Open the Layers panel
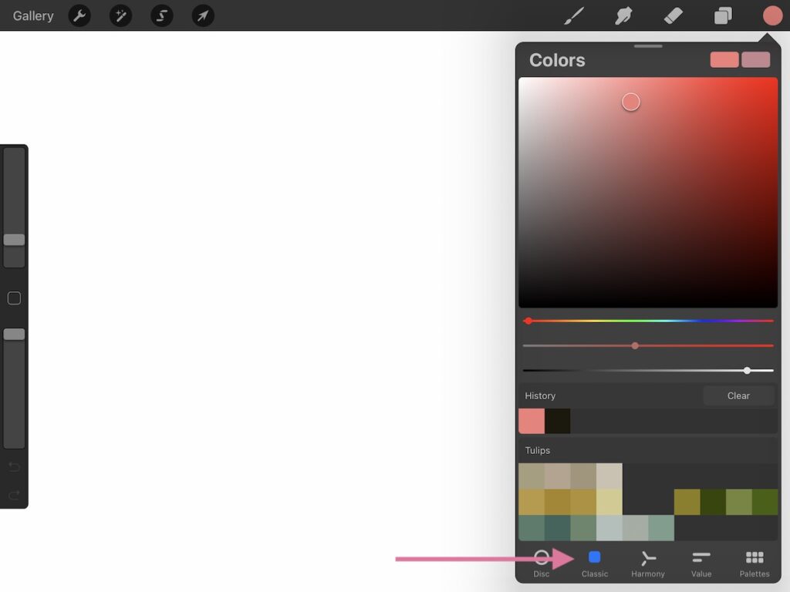The height and width of the screenshot is (592, 790). coord(723,15)
